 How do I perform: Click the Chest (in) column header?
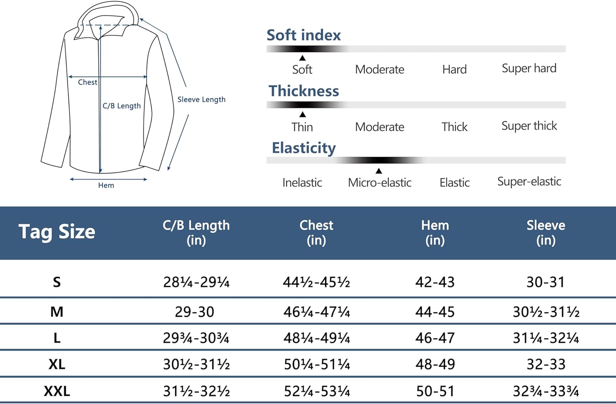coord(316,233)
